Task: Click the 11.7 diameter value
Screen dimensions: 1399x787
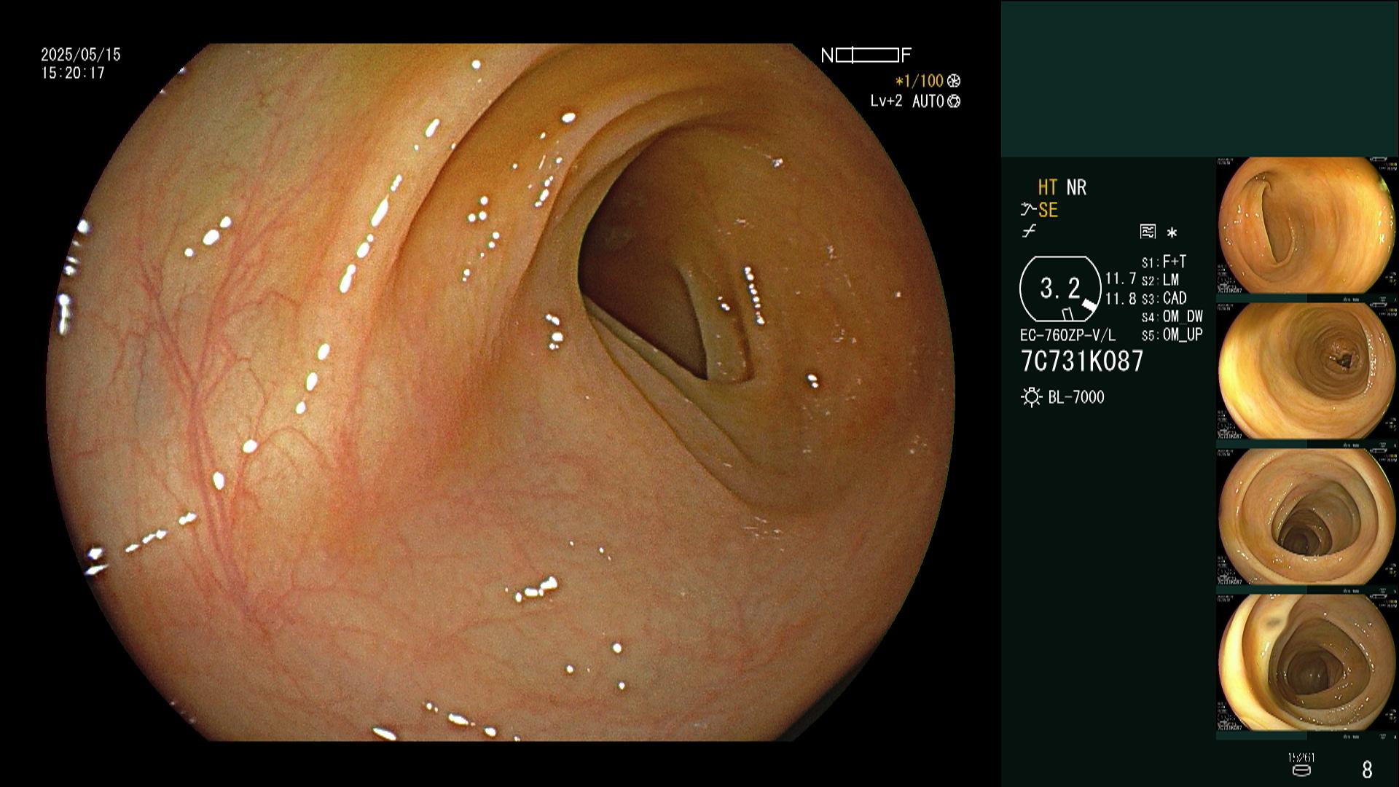Action: pos(1121,278)
